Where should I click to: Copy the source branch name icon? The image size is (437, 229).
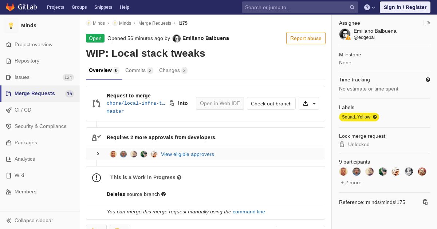(172, 103)
